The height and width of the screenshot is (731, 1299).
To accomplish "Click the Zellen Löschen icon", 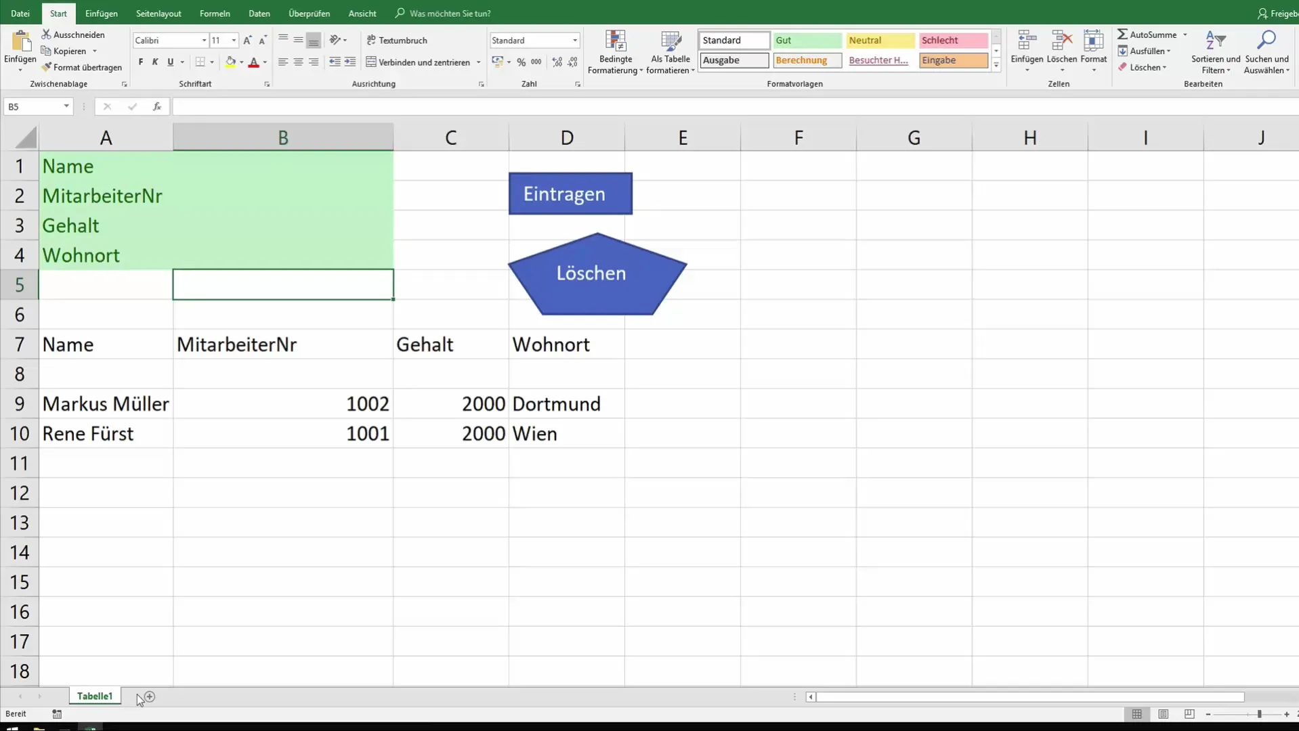I will click(x=1061, y=41).
